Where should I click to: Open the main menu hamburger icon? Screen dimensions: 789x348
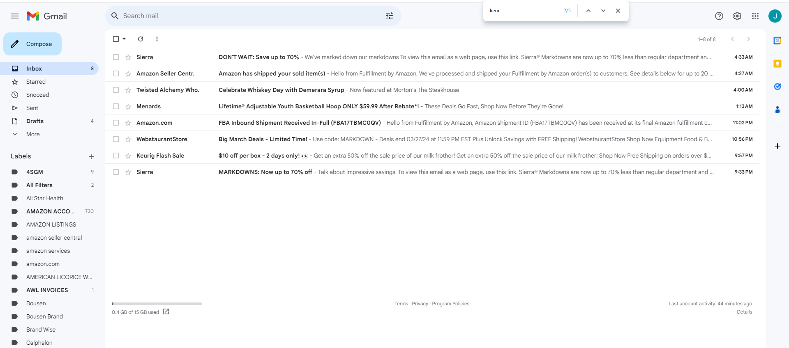coord(15,16)
